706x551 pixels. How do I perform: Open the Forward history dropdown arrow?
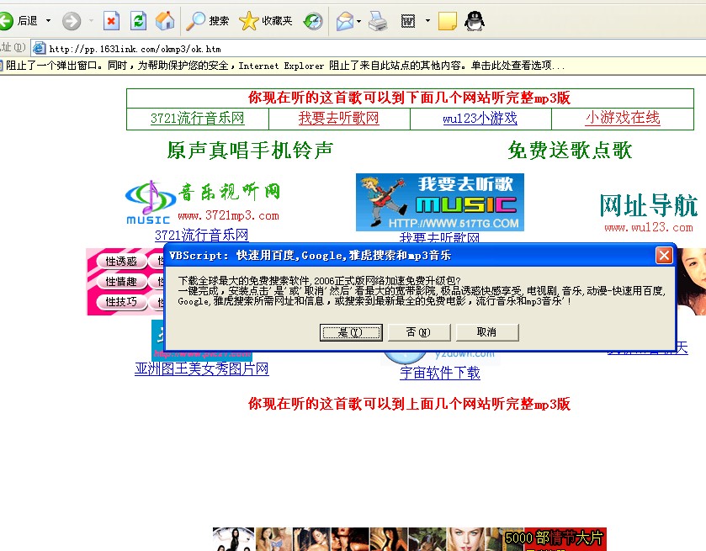point(92,21)
